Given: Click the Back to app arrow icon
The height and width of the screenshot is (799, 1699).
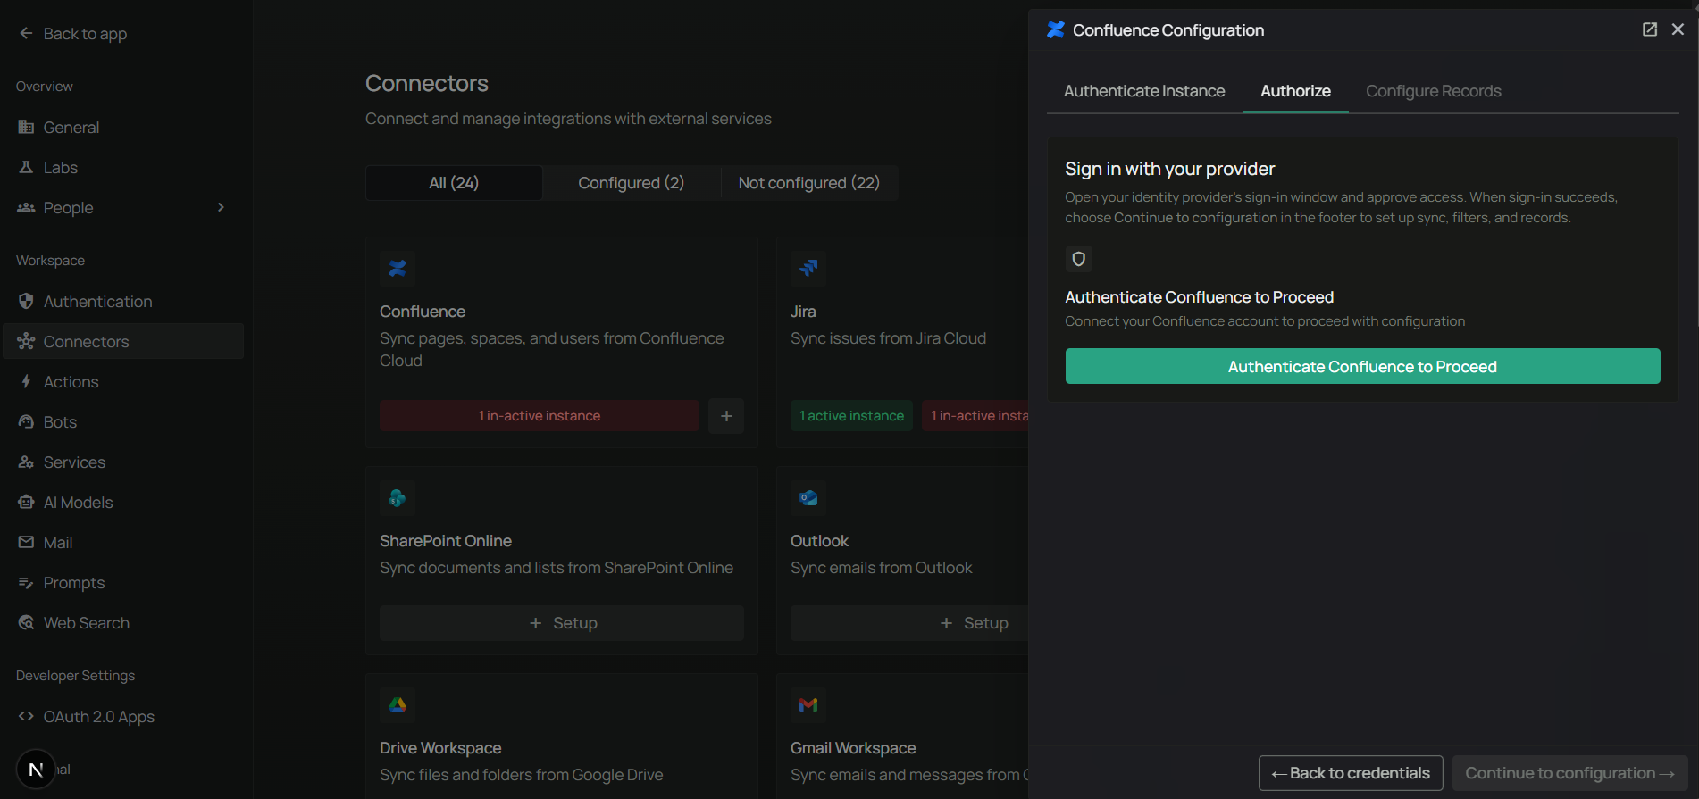Looking at the screenshot, I should pos(26,33).
